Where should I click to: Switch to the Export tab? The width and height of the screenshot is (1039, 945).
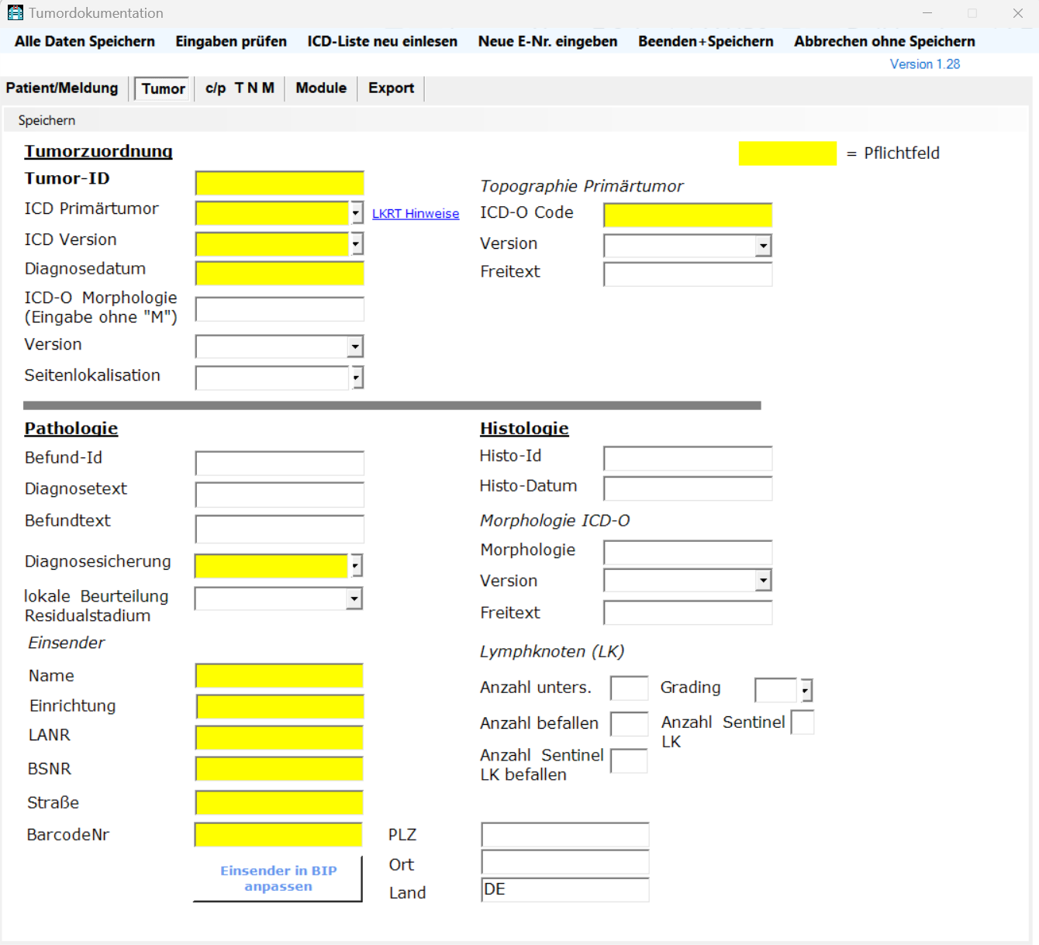point(391,88)
